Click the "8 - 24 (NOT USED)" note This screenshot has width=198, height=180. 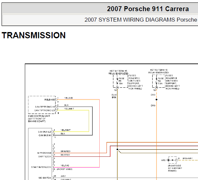[x=63, y=169]
